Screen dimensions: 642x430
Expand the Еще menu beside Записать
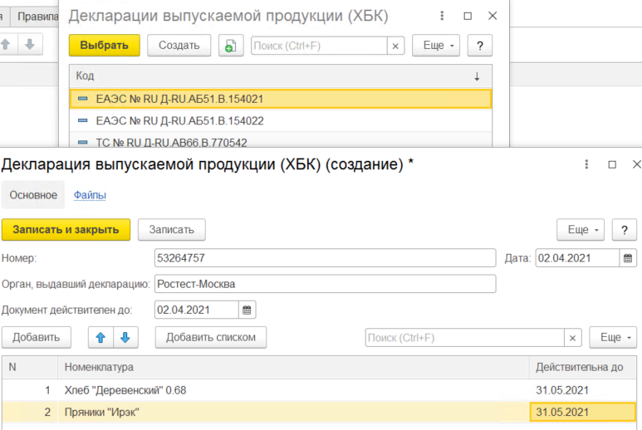[580, 229]
